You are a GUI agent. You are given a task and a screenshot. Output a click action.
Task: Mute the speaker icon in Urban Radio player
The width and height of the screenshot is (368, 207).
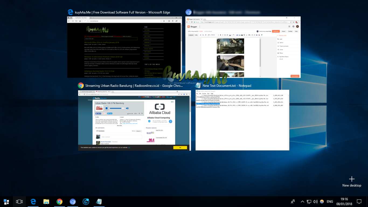pyautogui.click(x=127, y=108)
